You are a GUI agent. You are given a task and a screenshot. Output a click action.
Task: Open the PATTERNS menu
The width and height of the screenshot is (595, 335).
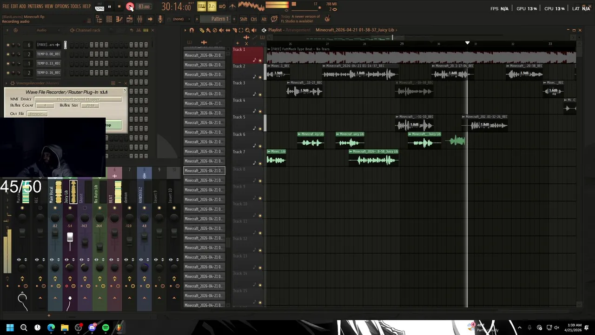[x=35, y=7]
